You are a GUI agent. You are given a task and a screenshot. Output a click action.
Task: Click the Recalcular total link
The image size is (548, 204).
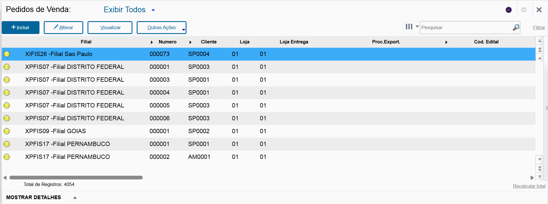(529, 186)
